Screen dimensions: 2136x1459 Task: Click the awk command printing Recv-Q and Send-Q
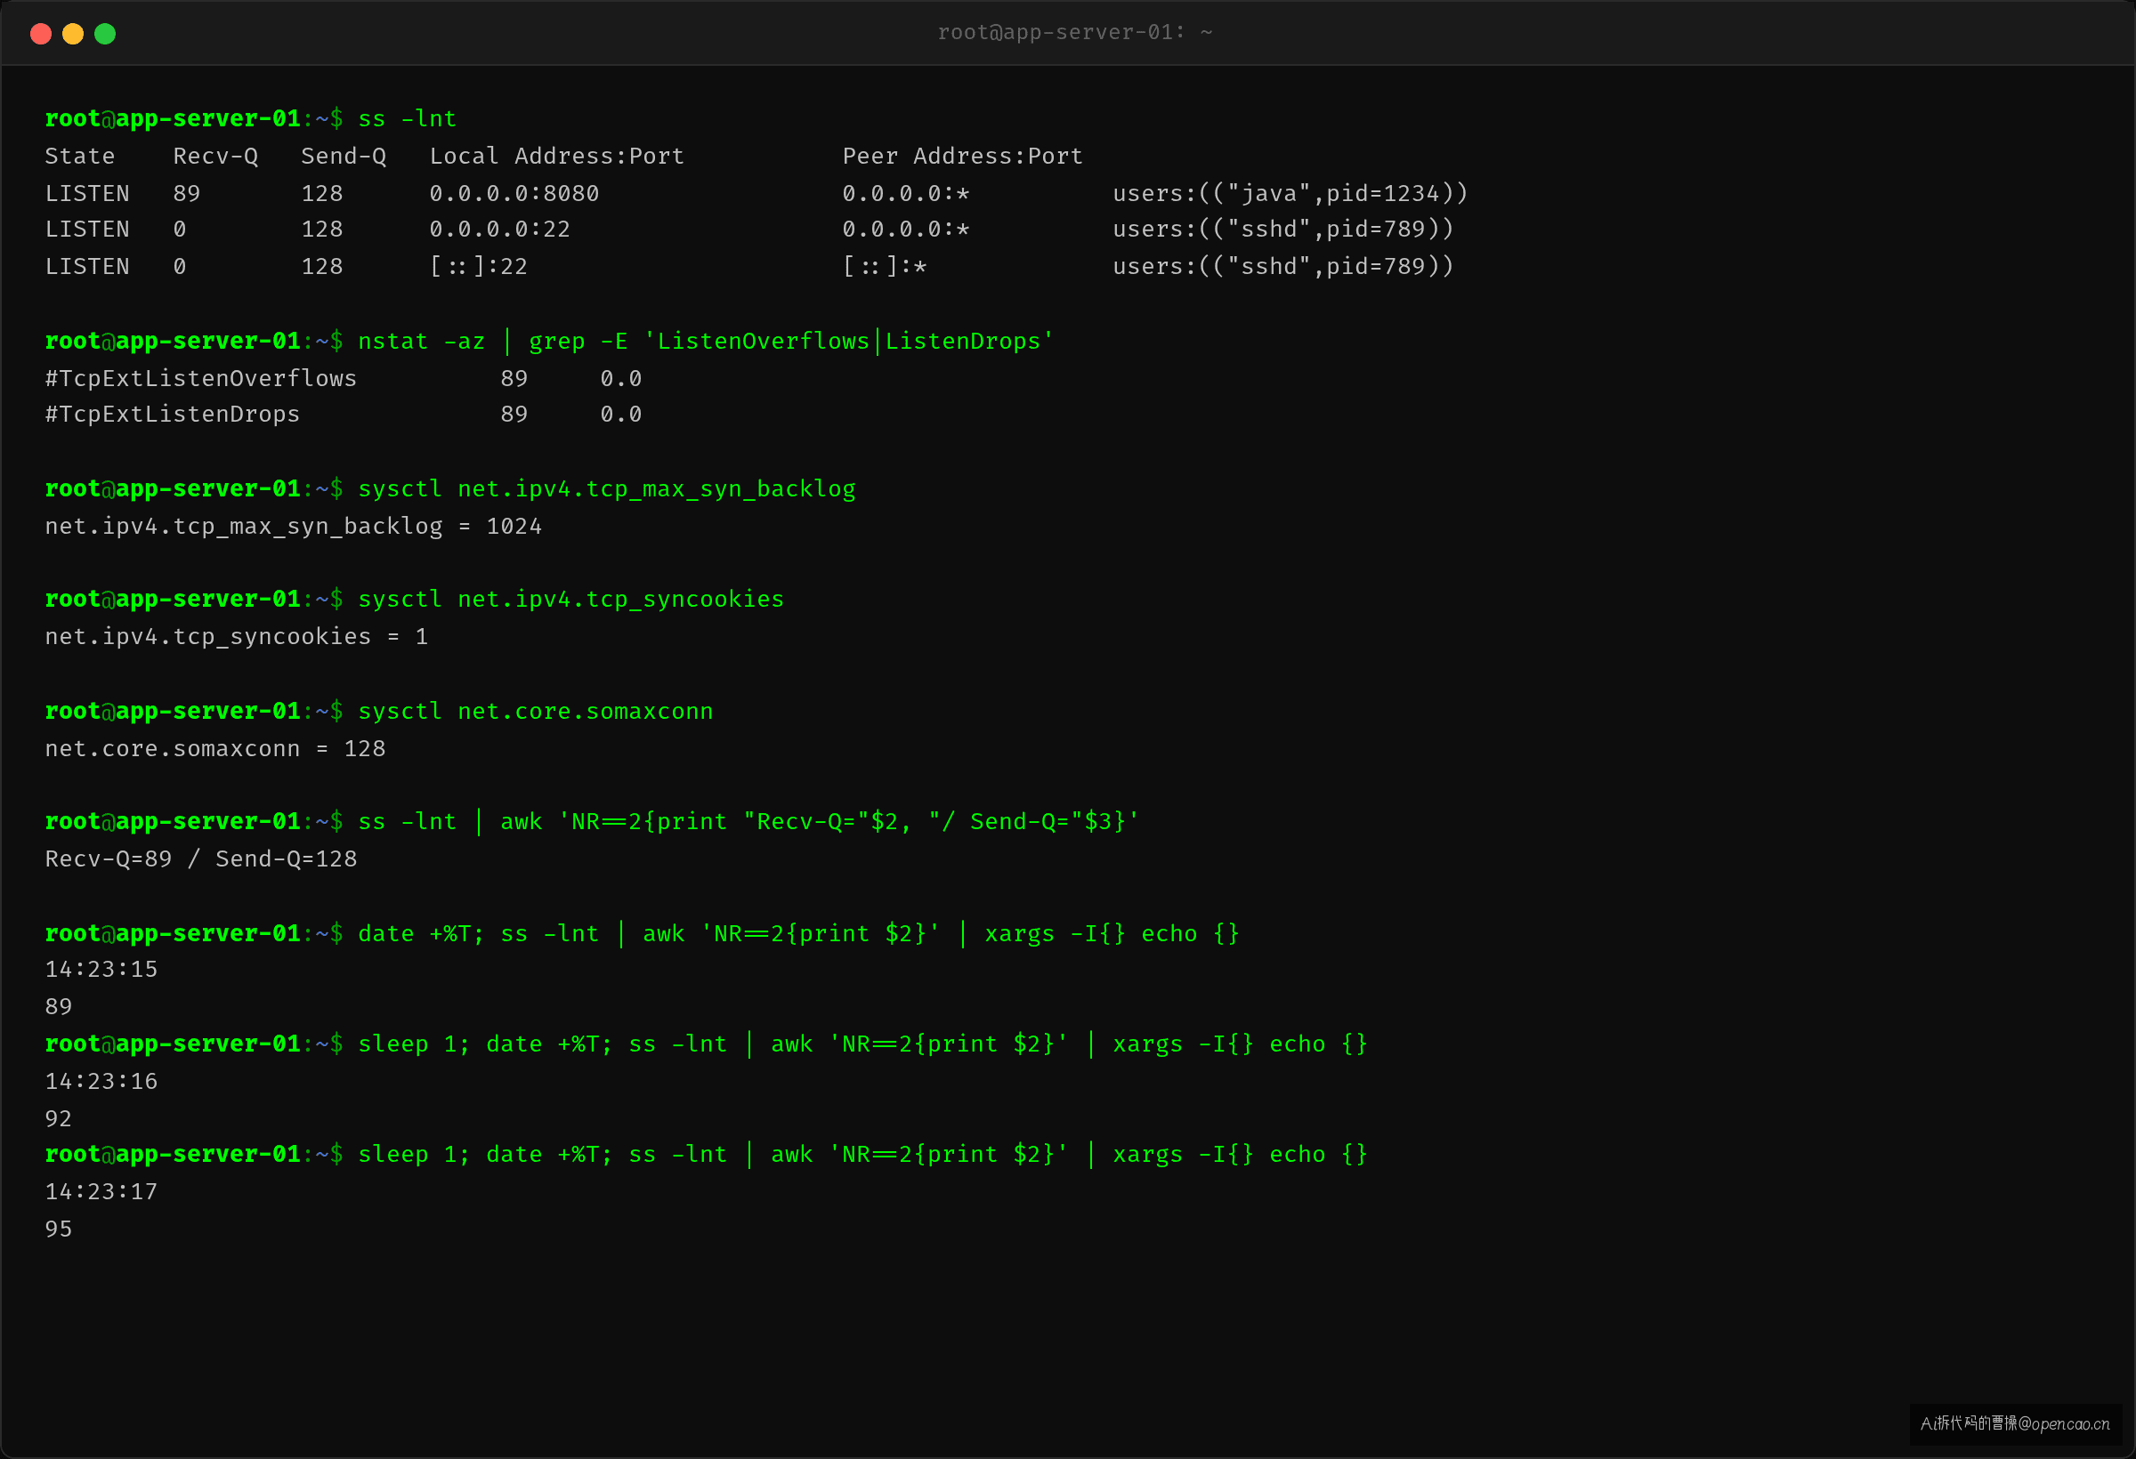click(x=748, y=821)
